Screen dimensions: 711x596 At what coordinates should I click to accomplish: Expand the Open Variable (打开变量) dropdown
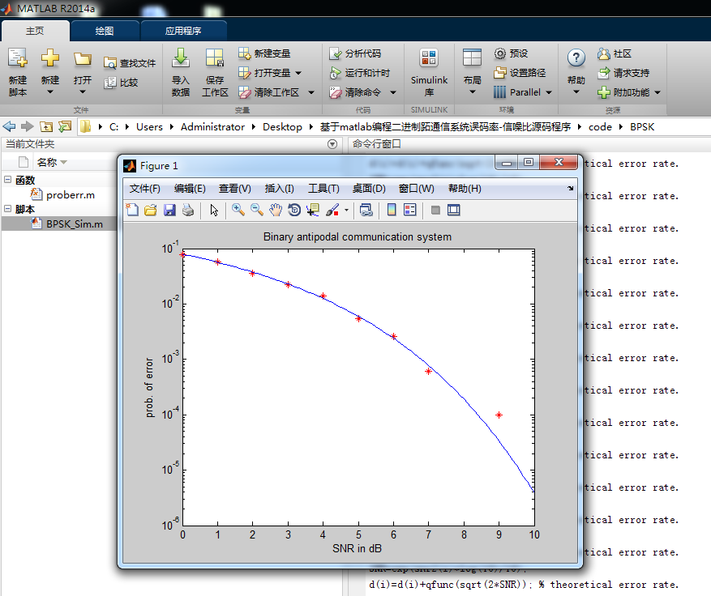click(298, 73)
